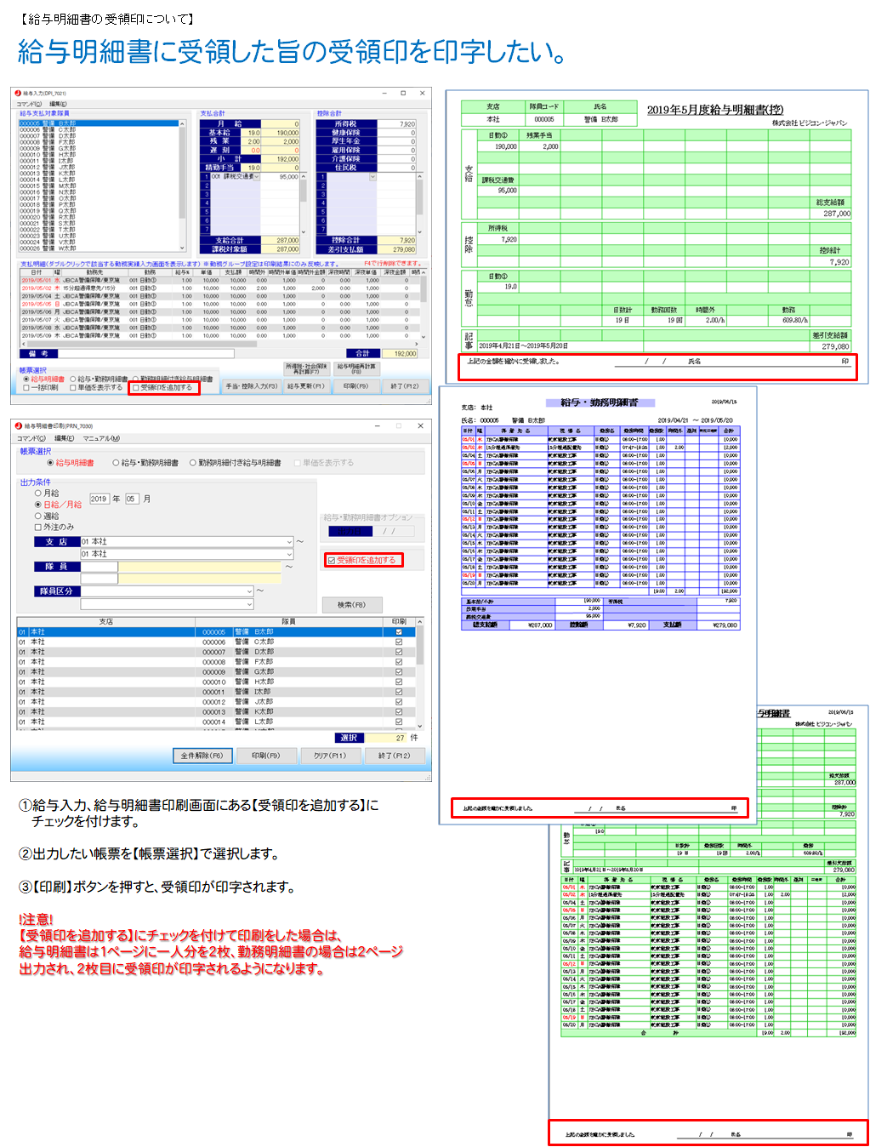Viewport: 870px width, 1147px height.
Task: Click the 給与入力 window title bar app icon
Action: 18,93
